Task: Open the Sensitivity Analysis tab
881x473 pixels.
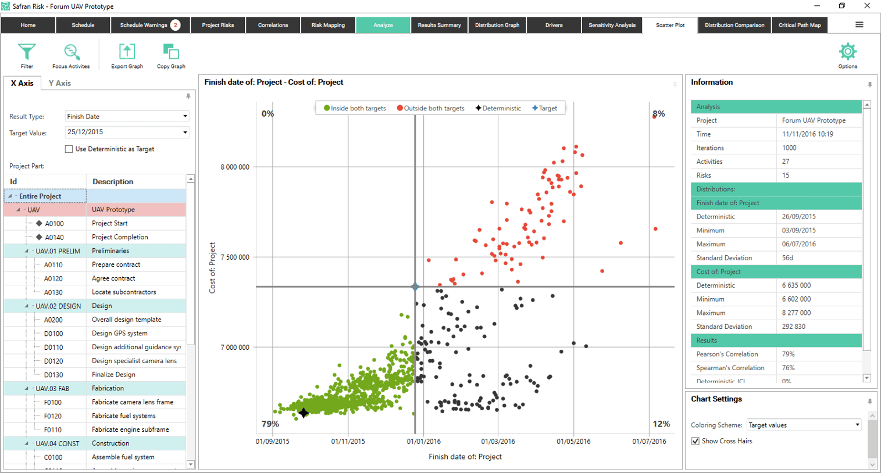Action: 612,25
